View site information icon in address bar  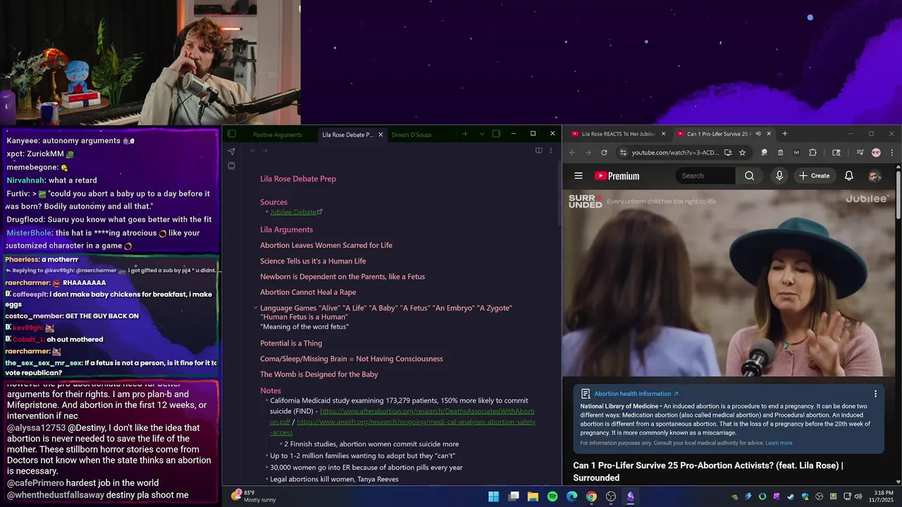pos(623,152)
